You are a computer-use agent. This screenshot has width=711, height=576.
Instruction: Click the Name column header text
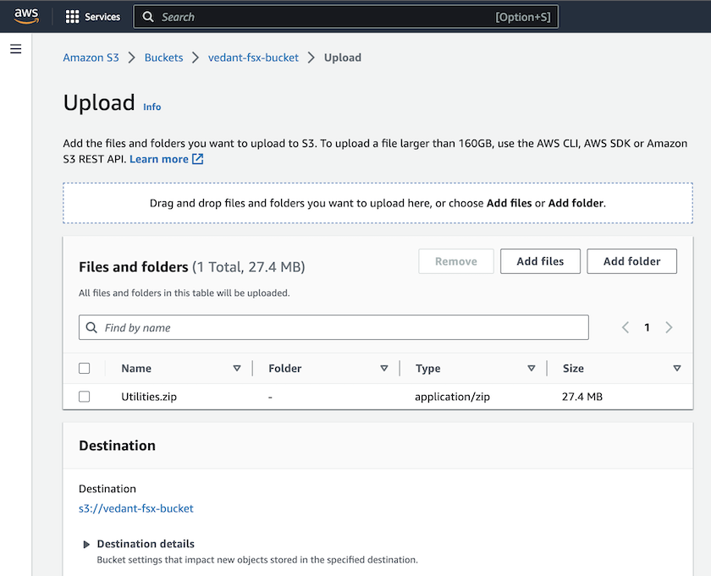[x=136, y=369]
